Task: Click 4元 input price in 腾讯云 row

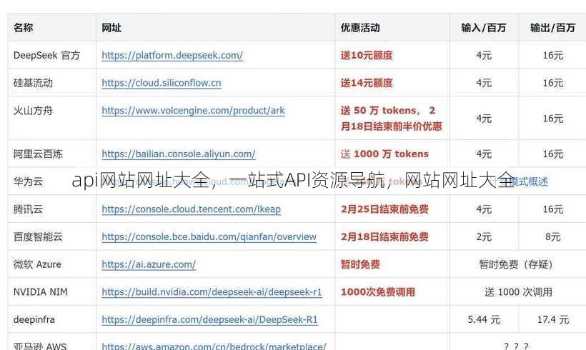Action: pos(484,209)
